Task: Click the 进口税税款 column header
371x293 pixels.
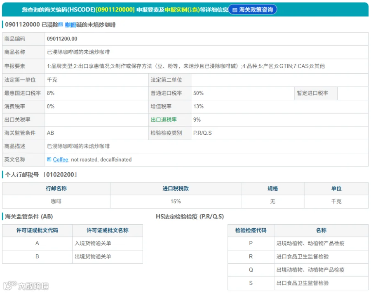Action: tap(176, 188)
